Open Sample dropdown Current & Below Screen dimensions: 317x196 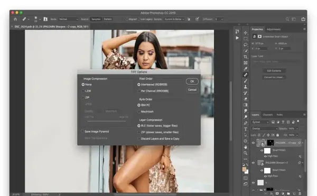pyautogui.click(x=174, y=19)
